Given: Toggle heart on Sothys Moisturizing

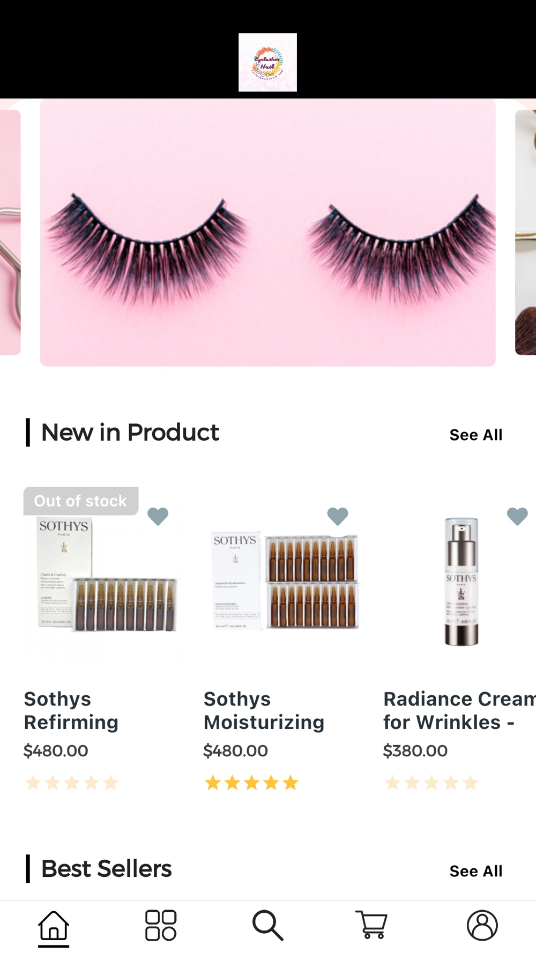Looking at the screenshot, I should point(338,516).
